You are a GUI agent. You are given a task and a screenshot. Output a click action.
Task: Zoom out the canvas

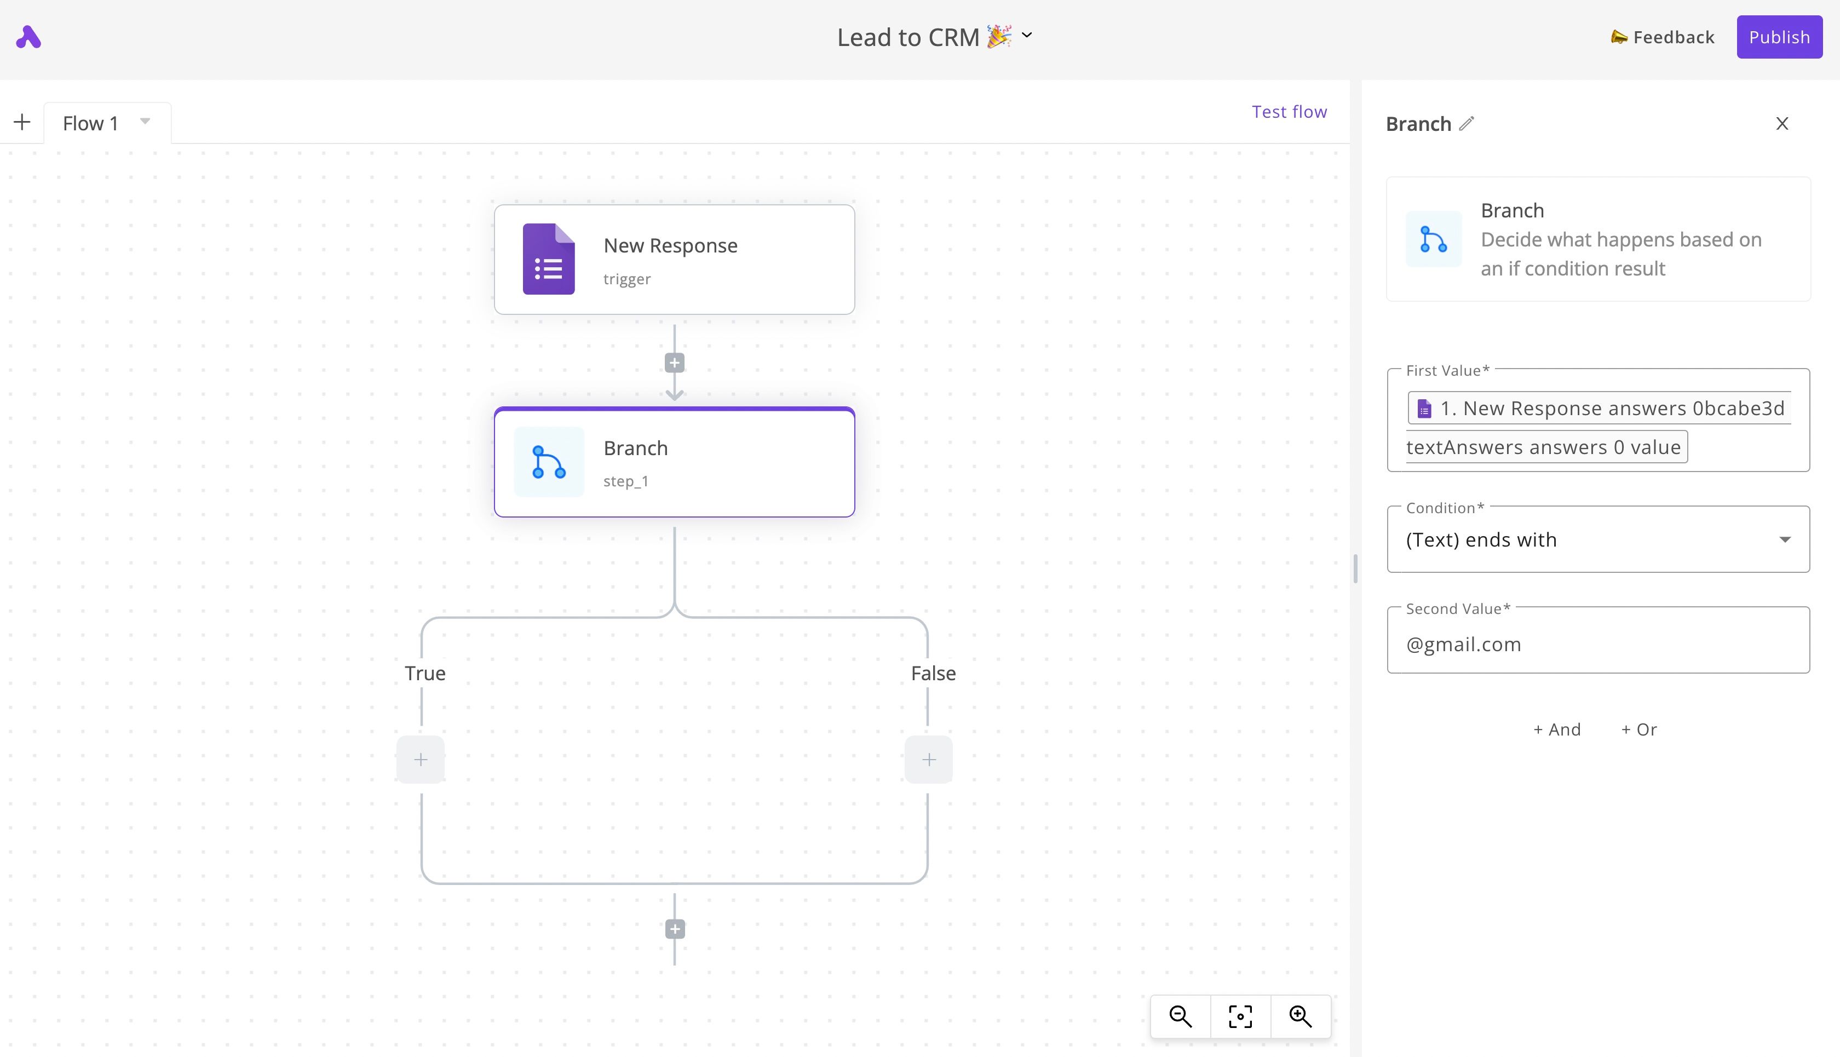(1180, 1016)
